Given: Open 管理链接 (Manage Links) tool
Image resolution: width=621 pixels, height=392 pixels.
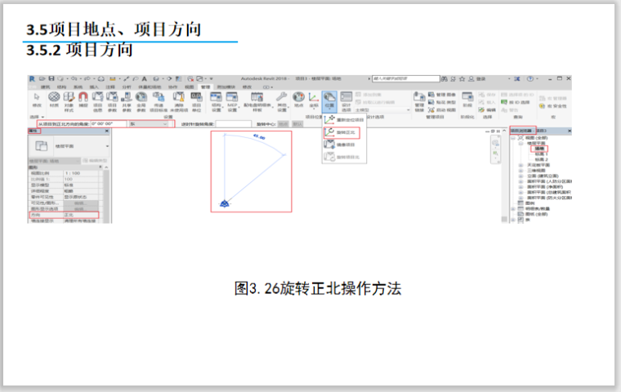Looking at the screenshot, I should coord(419,99).
